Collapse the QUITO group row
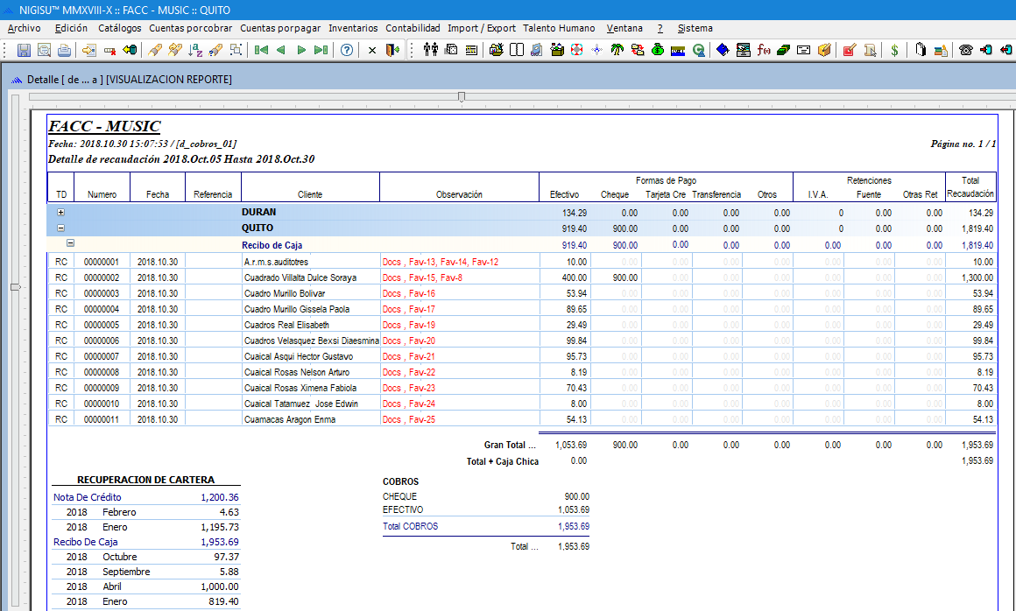 [x=61, y=228]
